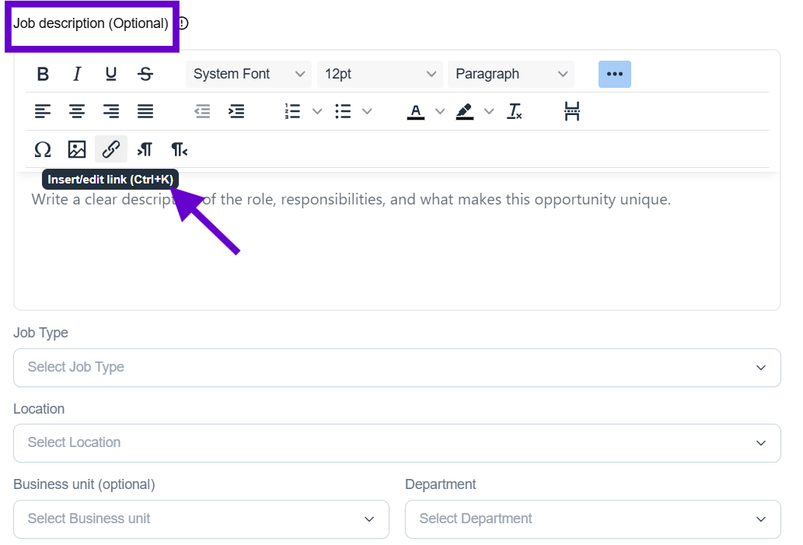Increase the paragraph indent

(236, 111)
